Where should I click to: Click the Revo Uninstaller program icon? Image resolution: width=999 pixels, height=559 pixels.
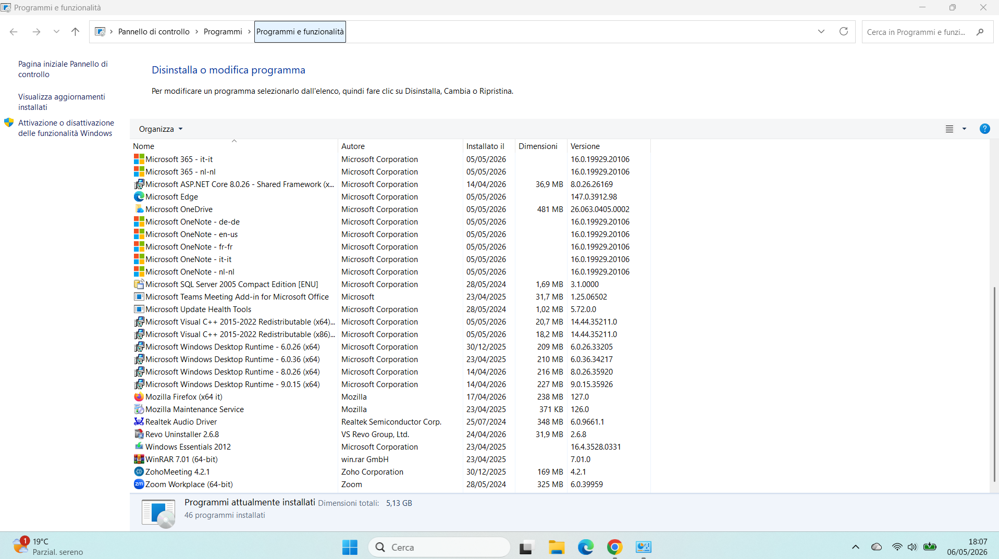(x=139, y=434)
